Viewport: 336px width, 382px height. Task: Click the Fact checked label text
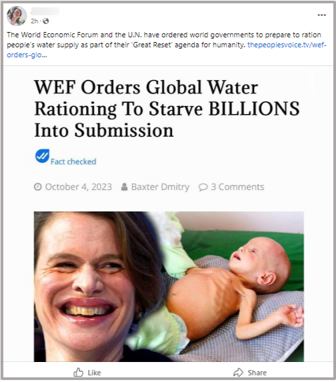click(x=73, y=161)
